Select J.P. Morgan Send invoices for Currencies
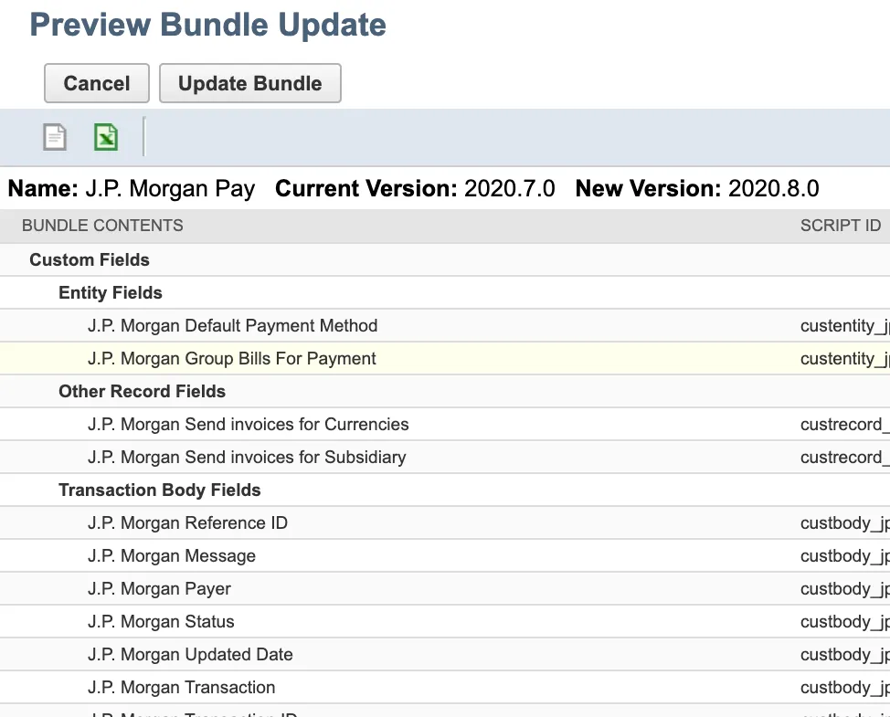This screenshot has width=890, height=717. coord(445,425)
